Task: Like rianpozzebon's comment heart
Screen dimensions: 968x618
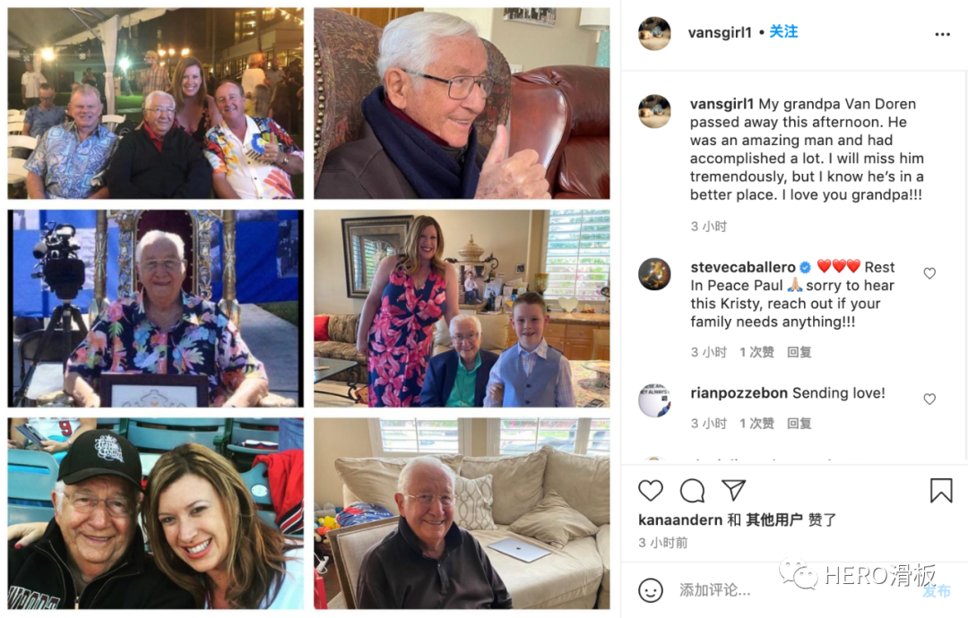Action: coord(929,399)
